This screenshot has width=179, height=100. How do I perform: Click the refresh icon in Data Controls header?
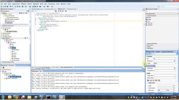point(25,38)
